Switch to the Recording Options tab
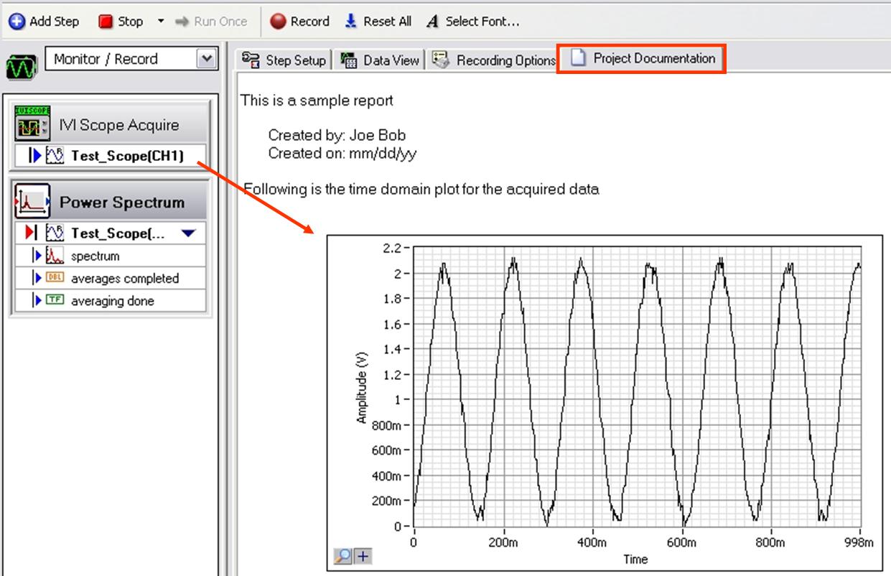 tap(496, 60)
